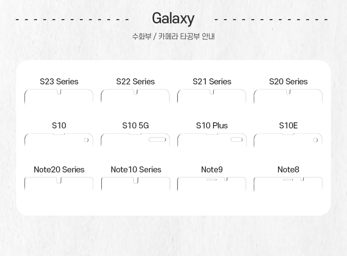Viewport: 347px width, 256px height.
Task: Click the S10 5G model label
Action: tap(136, 126)
